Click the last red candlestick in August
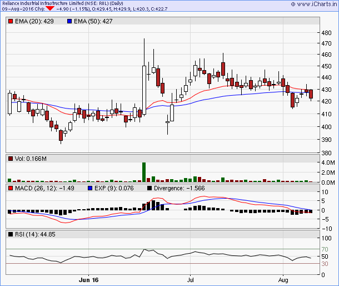This screenshot has height=286, width=339. click(x=311, y=94)
